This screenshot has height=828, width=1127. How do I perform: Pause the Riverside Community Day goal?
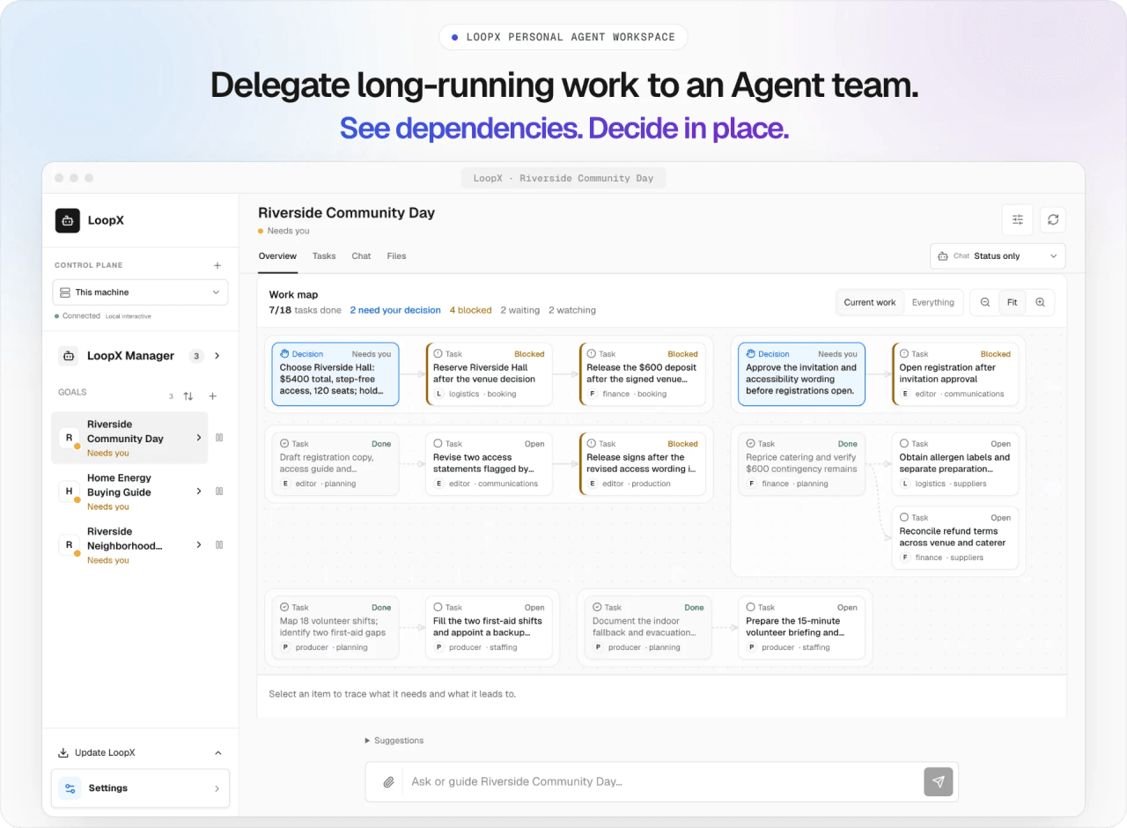[219, 438]
